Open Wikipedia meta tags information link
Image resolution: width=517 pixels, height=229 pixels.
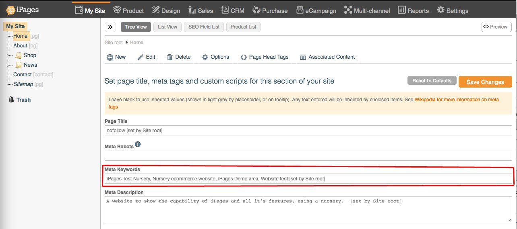coord(457,99)
